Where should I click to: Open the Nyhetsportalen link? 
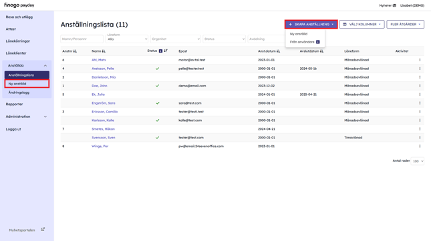pos(22,230)
